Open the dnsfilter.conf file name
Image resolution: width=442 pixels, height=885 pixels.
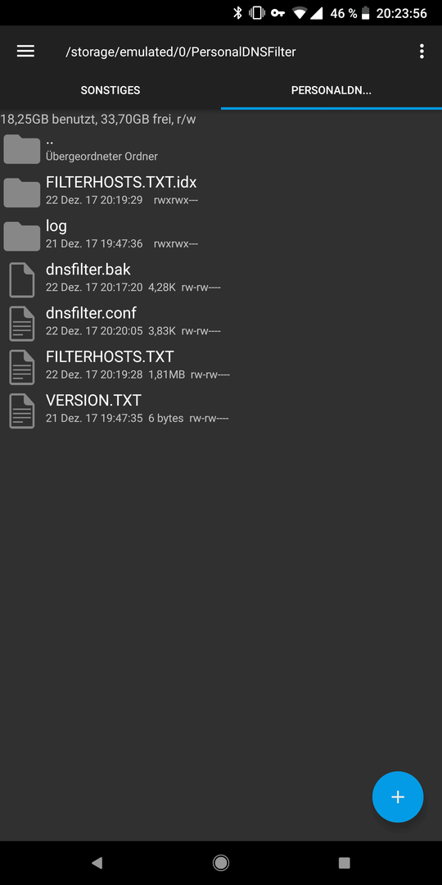click(x=91, y=313)
